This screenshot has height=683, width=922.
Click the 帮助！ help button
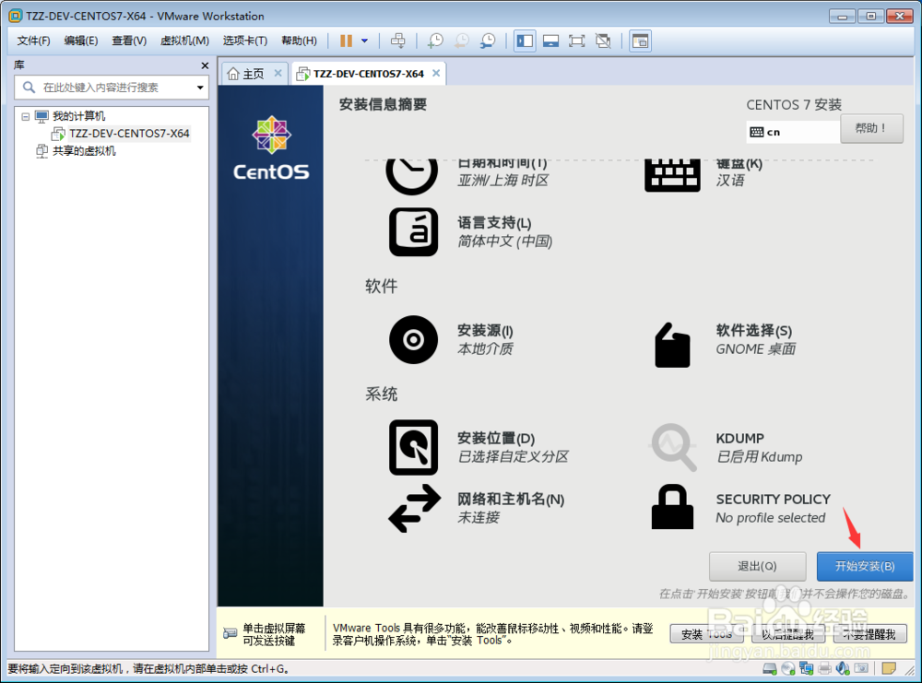[x=871, y=128]
